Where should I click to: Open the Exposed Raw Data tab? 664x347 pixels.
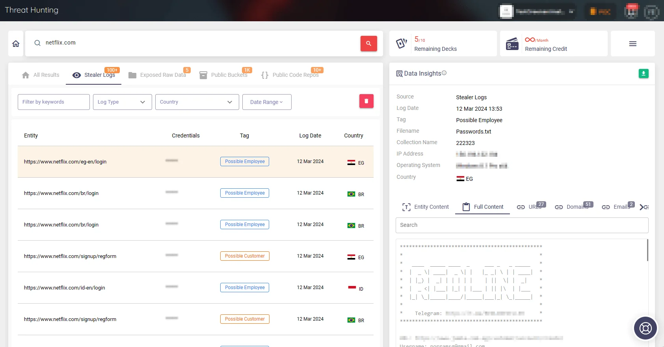157,75
